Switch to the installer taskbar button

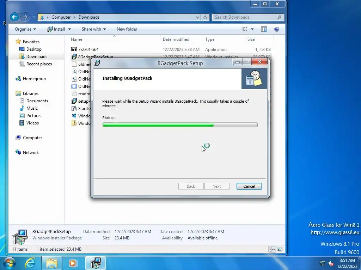click(x=96, y=263)
